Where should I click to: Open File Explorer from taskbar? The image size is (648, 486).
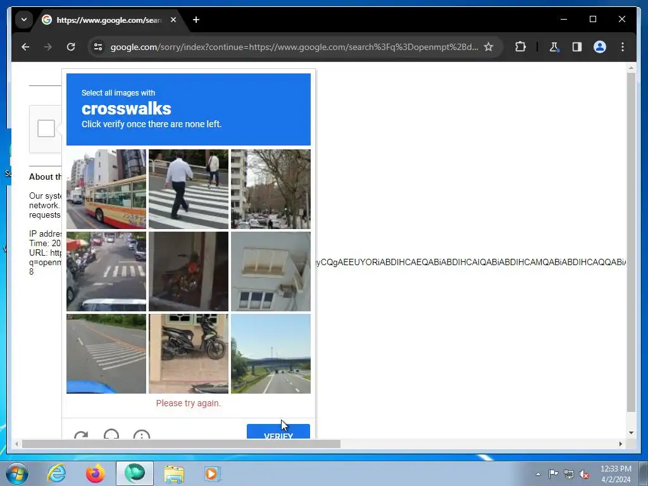(174, 473)
